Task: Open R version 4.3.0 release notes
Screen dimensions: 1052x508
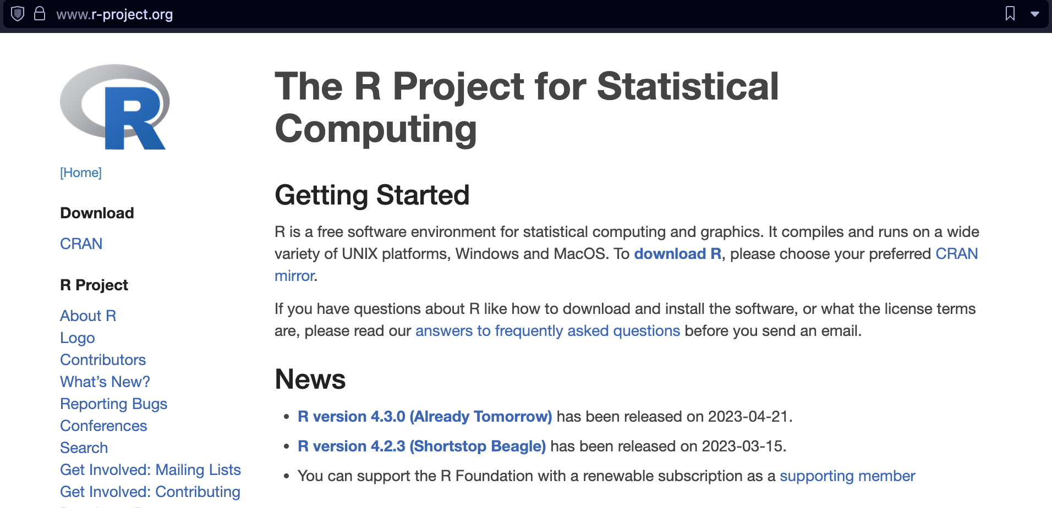Action: point(424,416)
